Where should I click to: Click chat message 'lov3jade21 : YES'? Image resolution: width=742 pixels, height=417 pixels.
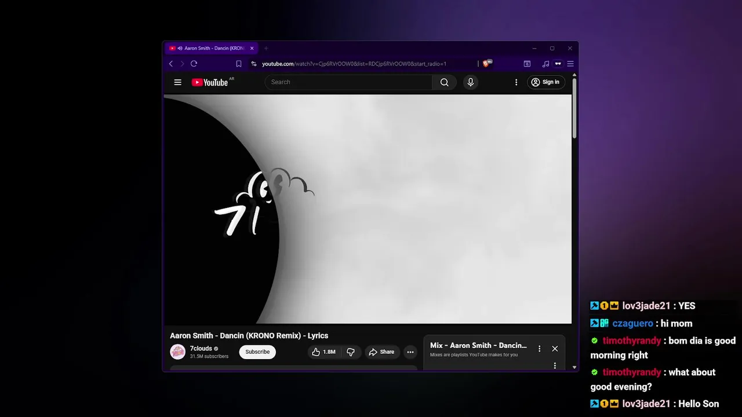(643, 306)
